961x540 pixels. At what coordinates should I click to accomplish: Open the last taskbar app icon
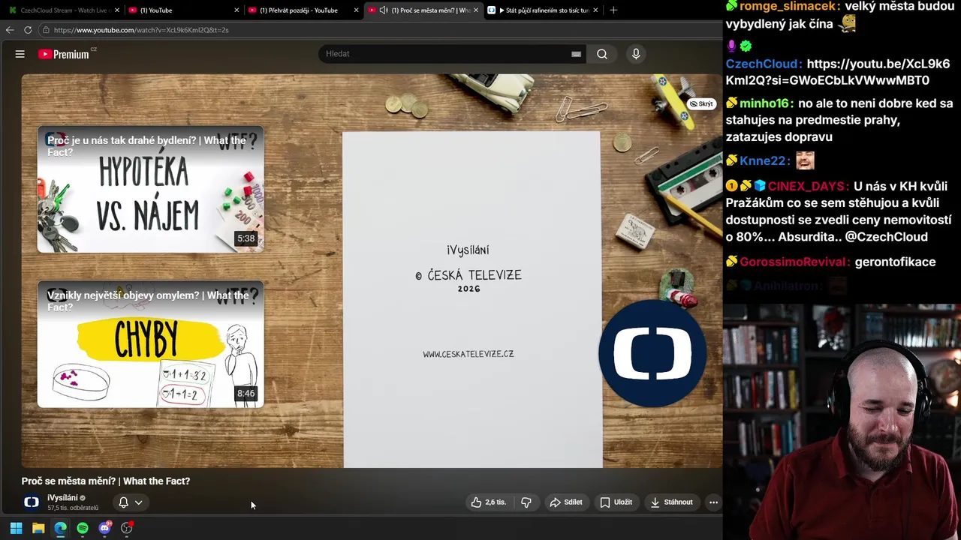point(127,528)
